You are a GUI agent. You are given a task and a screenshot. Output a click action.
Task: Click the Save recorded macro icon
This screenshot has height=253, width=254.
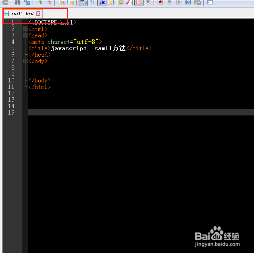(197, 2)
